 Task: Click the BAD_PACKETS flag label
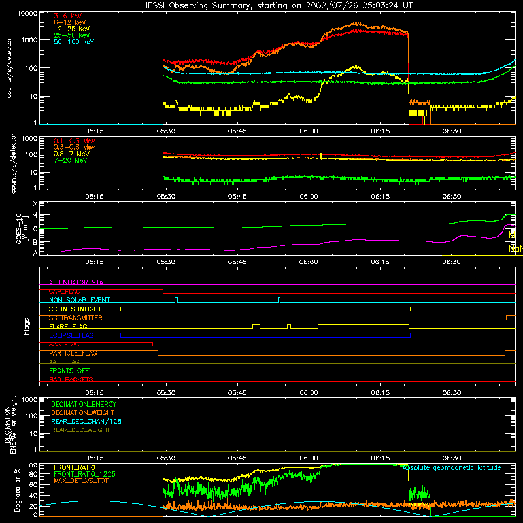[71, 379]
